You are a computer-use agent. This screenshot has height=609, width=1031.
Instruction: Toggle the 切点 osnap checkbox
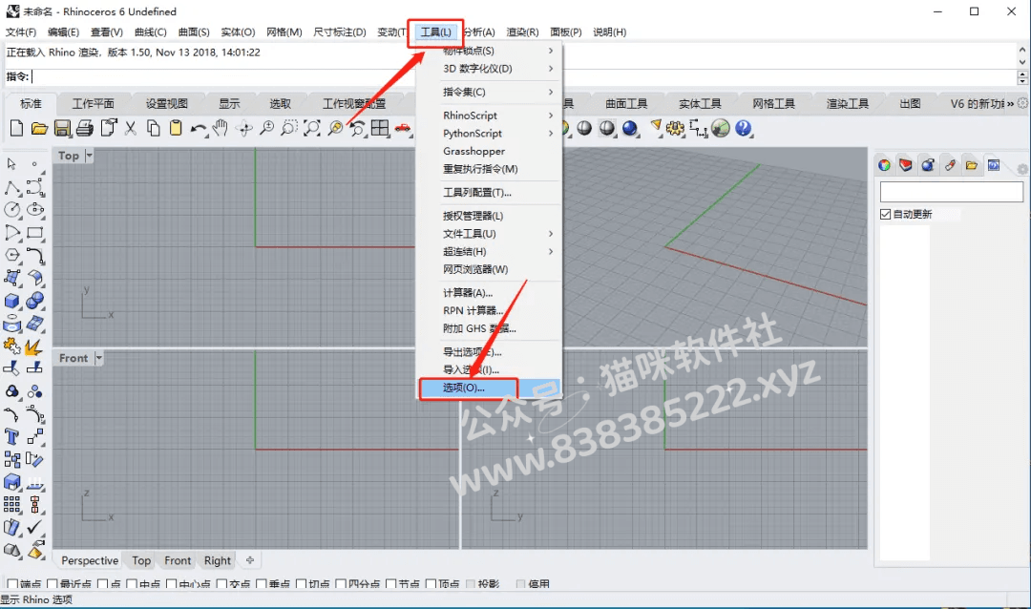[301, 584]
